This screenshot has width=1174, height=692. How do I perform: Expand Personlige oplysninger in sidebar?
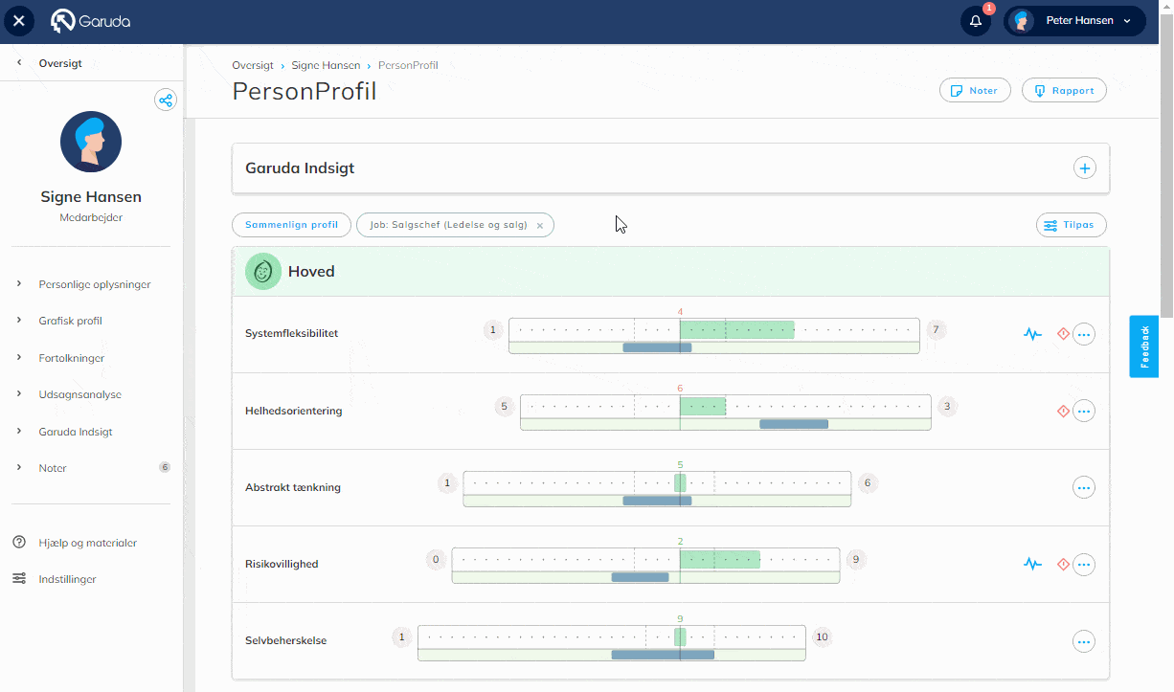click(x=94, y=284)
